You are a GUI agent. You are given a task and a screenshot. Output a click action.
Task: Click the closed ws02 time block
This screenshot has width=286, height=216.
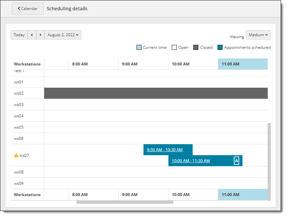point(156,93)
